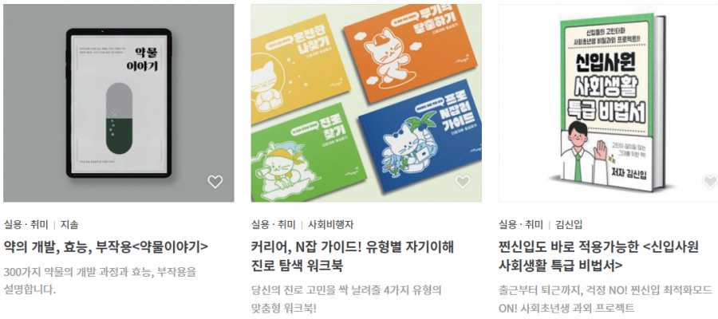The image size is (718, 319).
Task: Click the blue 프로 N잡러 가이드 book cover
Action: tap(421, 144)
